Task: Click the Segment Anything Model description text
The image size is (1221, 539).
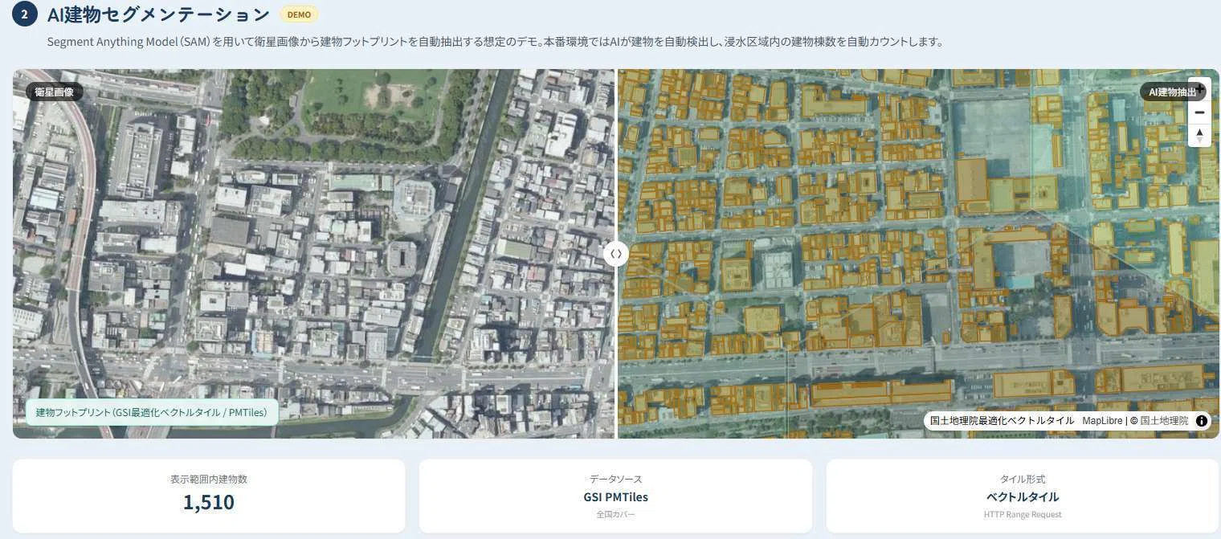Action: point(495,42)
